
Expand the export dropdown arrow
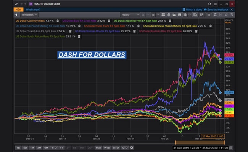[x=189, y=15]
